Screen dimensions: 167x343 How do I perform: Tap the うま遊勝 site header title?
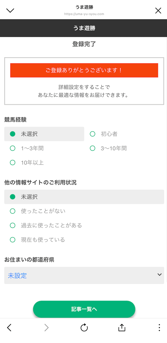click(84, 28)
